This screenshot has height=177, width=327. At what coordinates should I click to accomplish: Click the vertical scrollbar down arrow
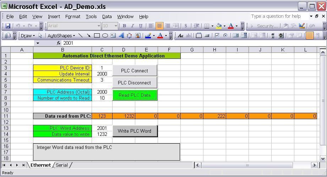323,159
